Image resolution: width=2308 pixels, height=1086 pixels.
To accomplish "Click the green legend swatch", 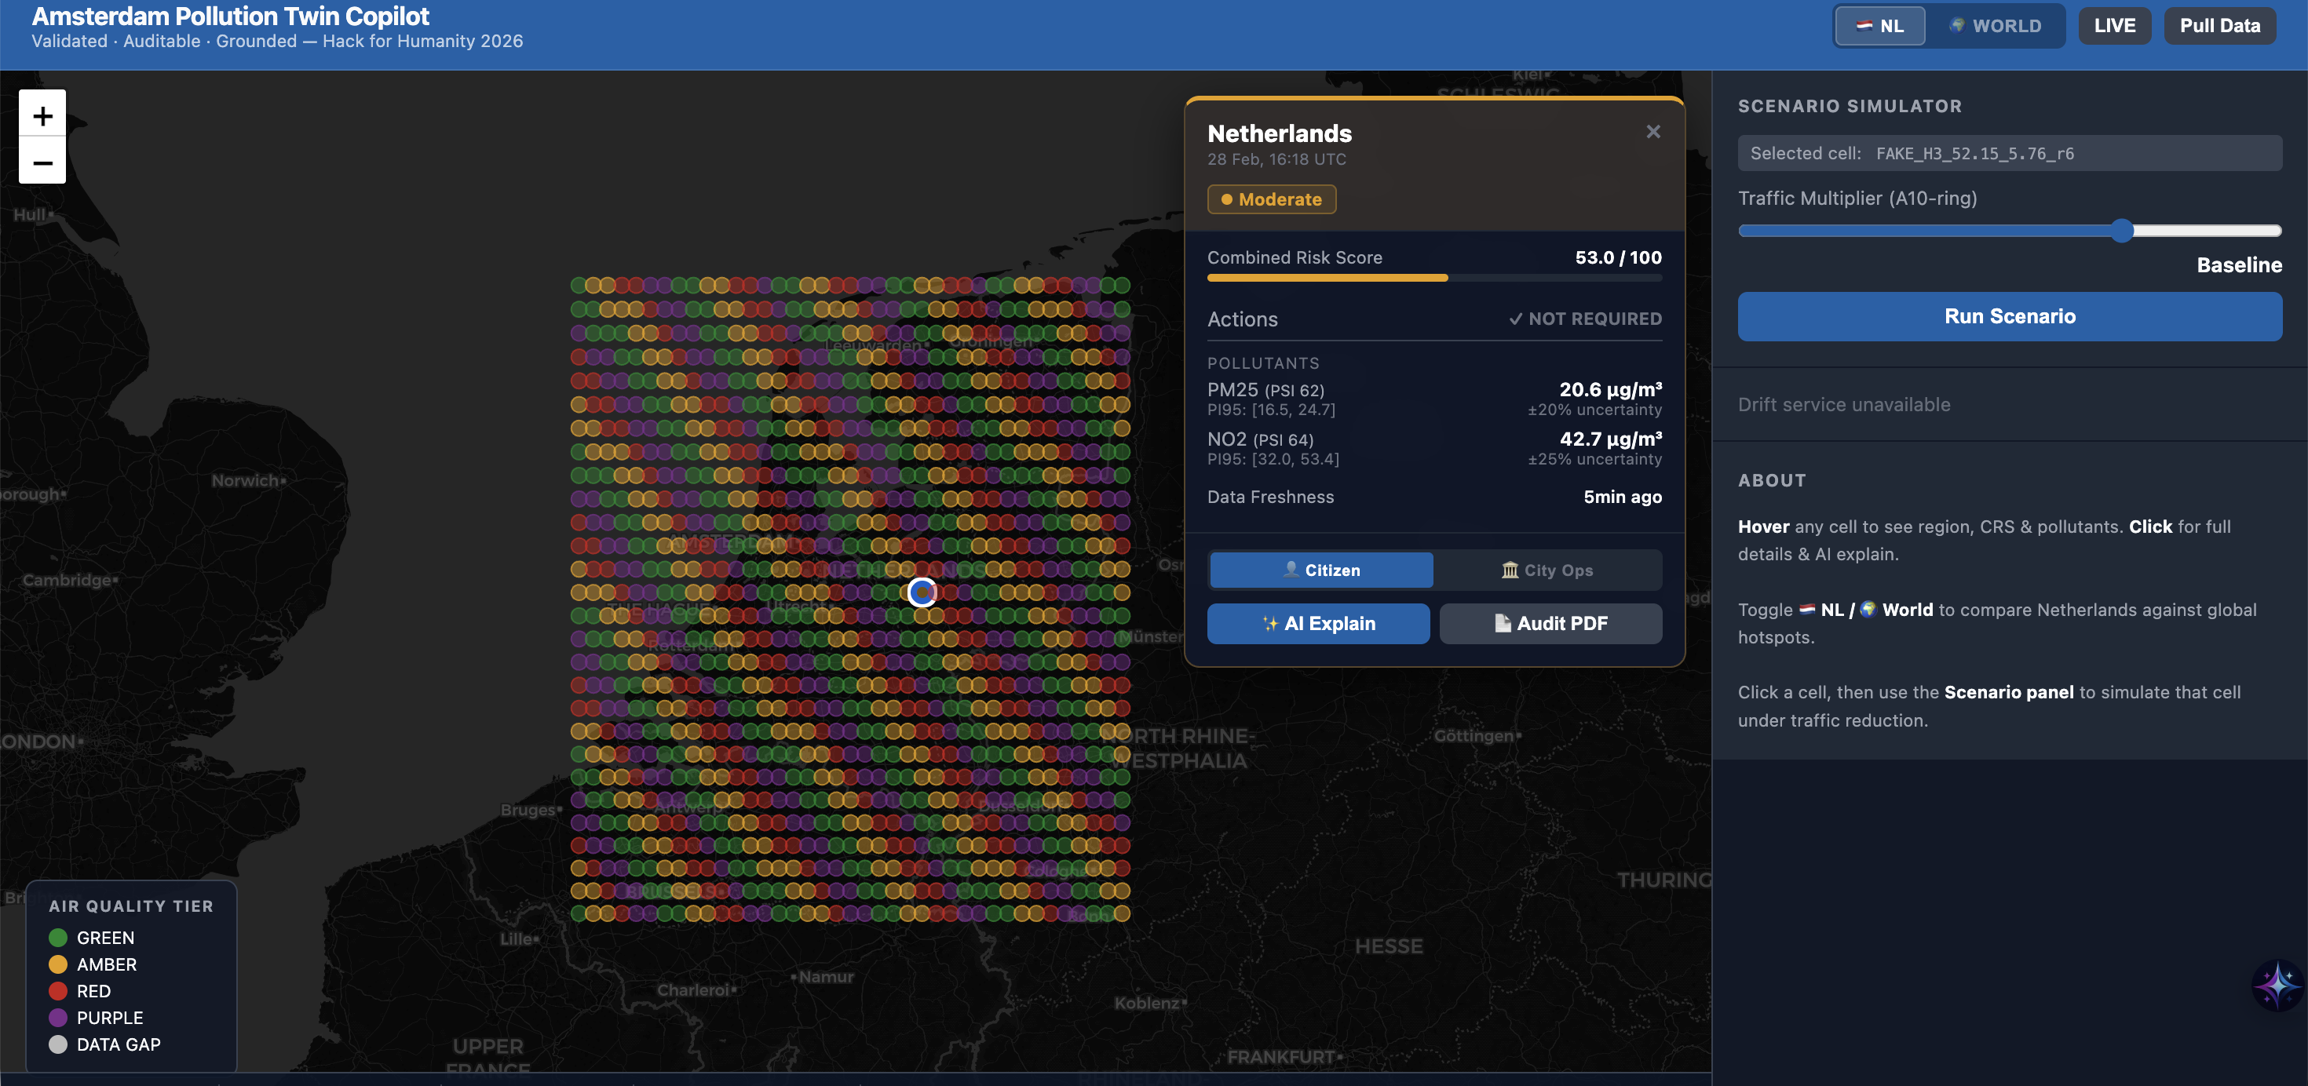I will click(x=58, y=938).
